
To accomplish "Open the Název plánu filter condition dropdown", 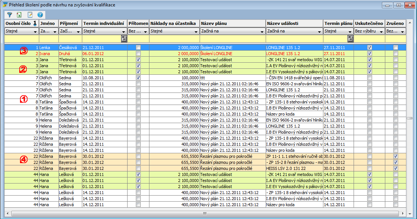I will [262, 32].
